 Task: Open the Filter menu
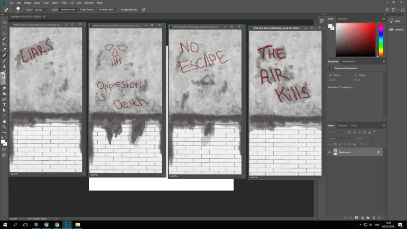(64, 3)
